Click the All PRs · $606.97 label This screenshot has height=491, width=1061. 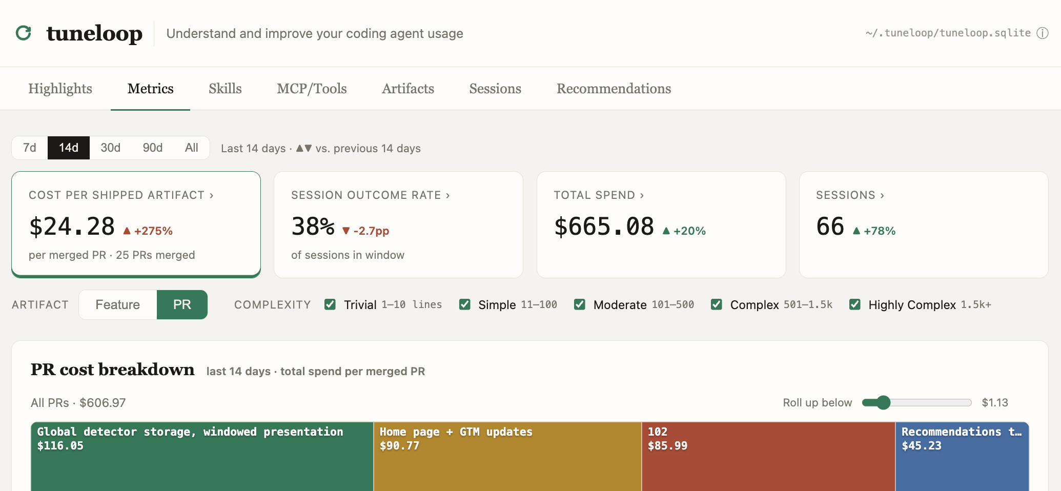coord(78,403)
